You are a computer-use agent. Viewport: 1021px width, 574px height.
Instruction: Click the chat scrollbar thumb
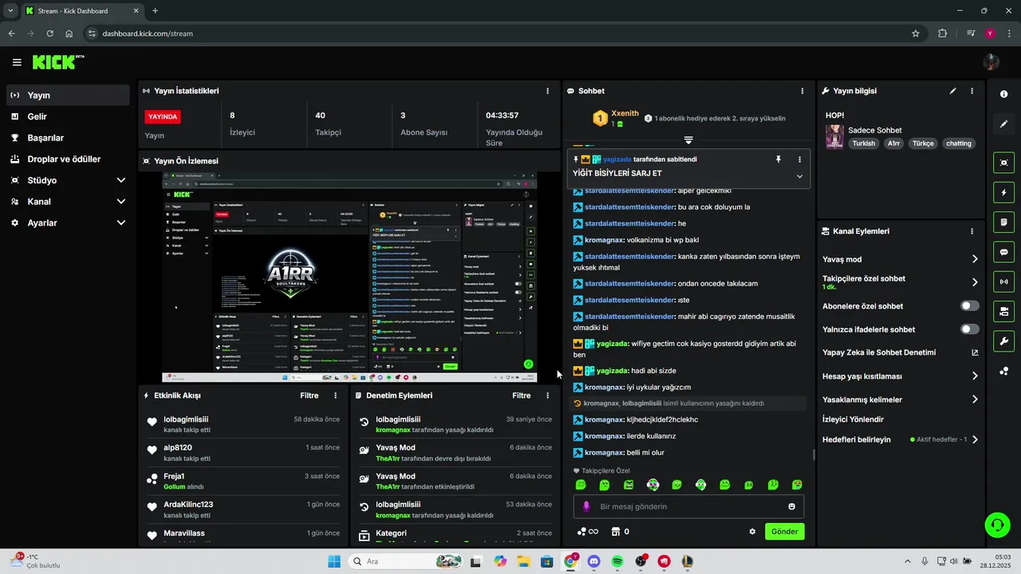click(814, 455)
